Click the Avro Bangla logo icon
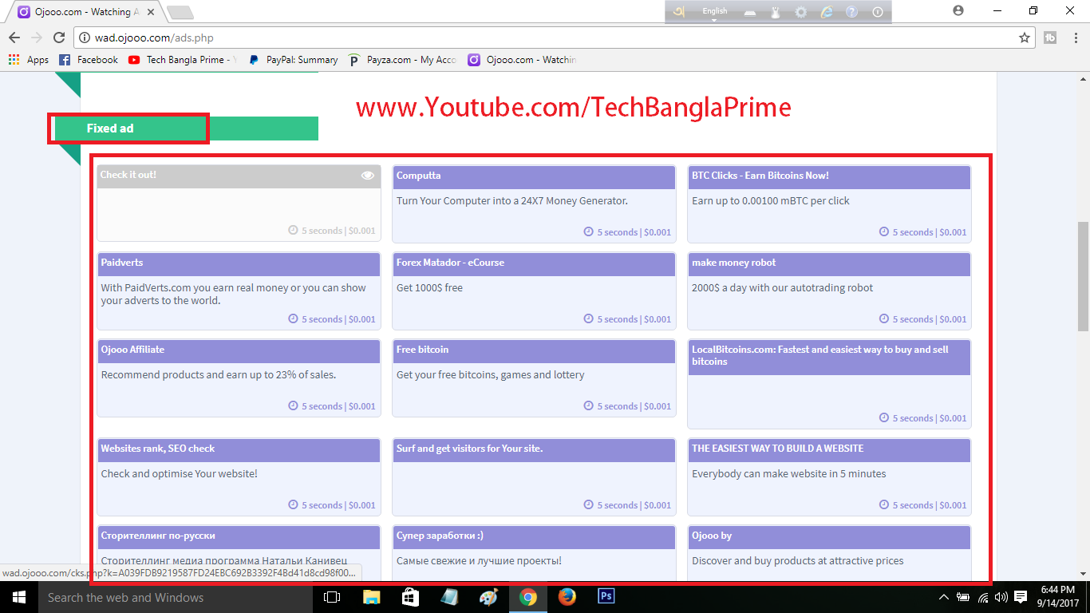This screenshot has width=1090, height=613. click(x=680, y=11)
